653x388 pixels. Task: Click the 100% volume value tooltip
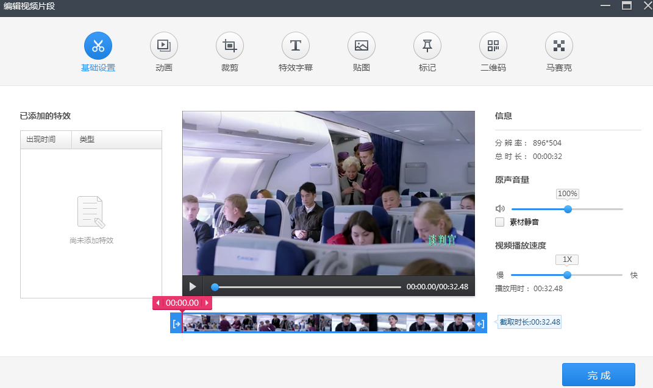pos(568,194)
